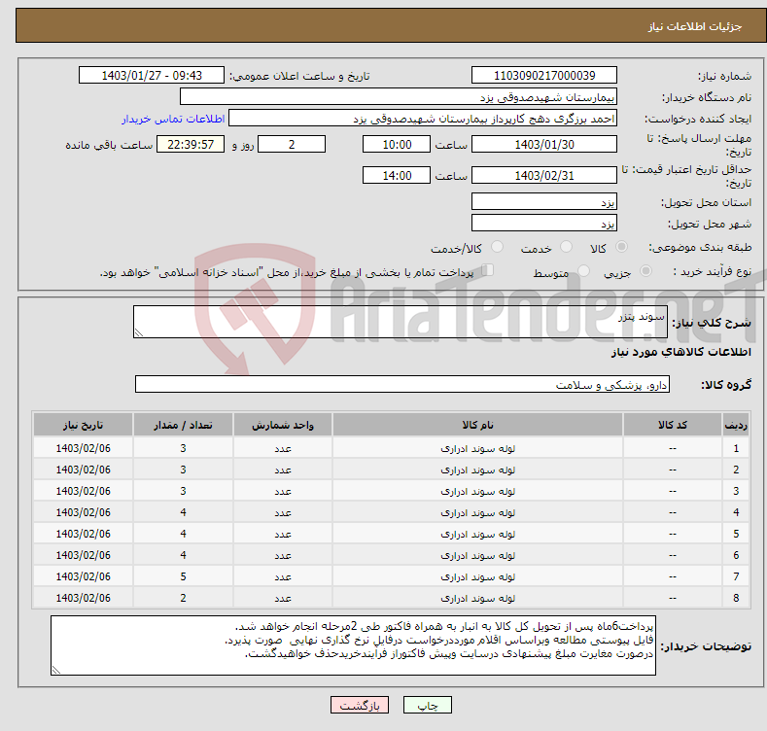Click the price validity date 1403/02/31
Screen dimensions: 767x731
pyautogui.click(x=544, y=175)
